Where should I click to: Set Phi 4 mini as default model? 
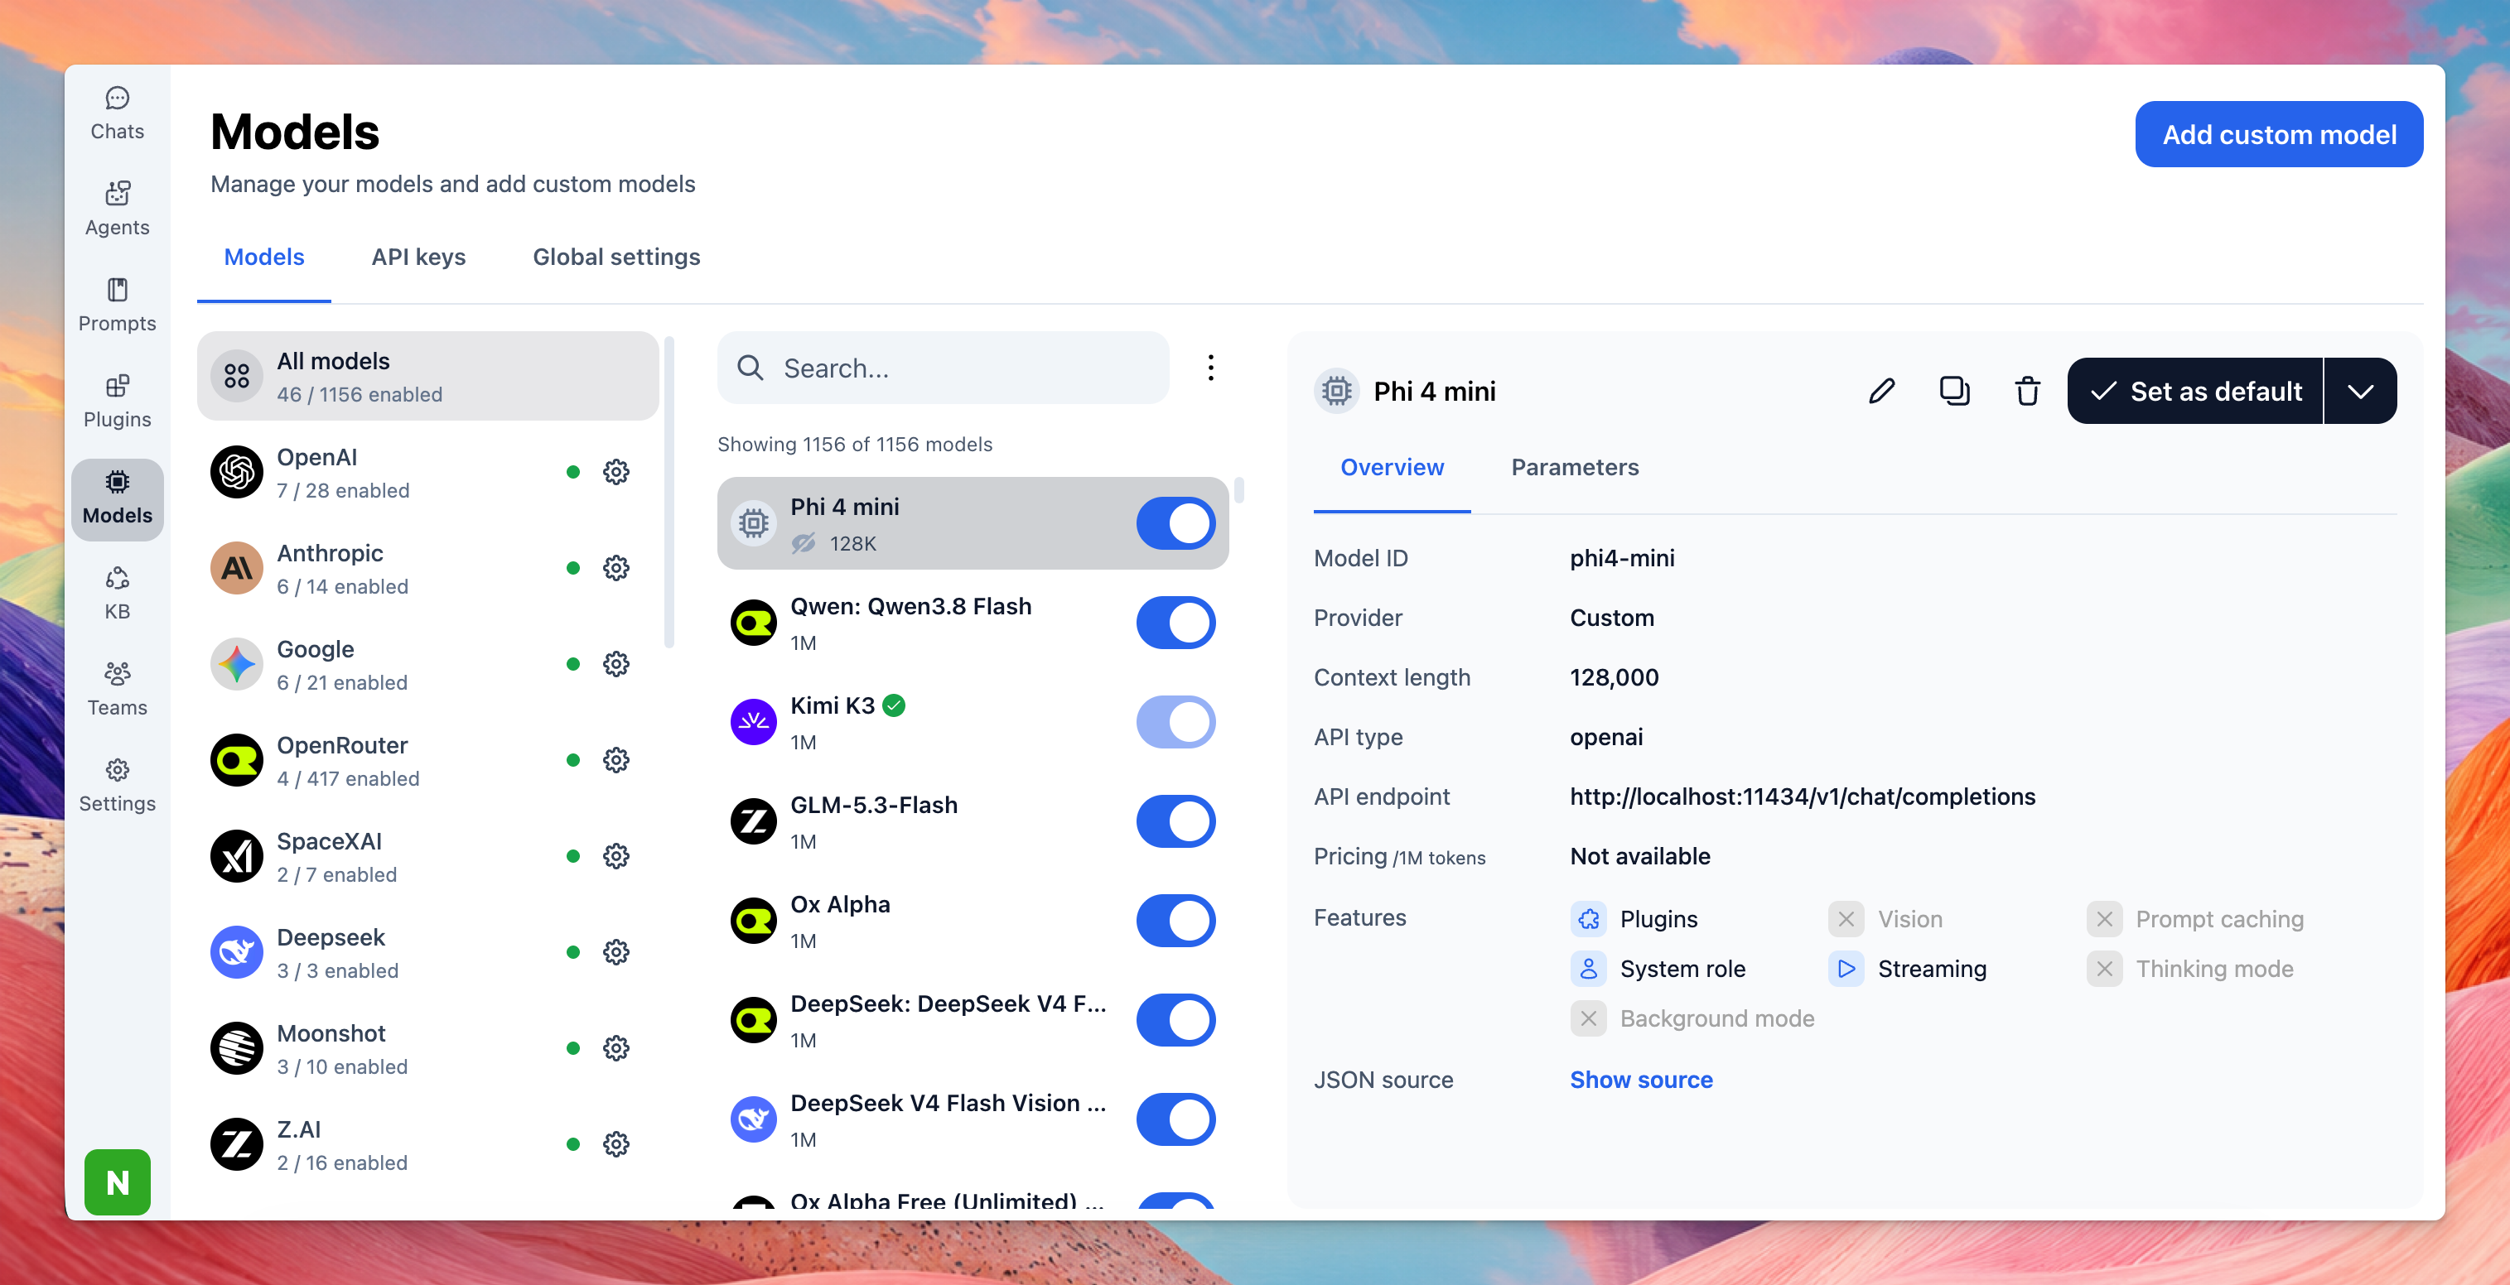coord(2195,391)
